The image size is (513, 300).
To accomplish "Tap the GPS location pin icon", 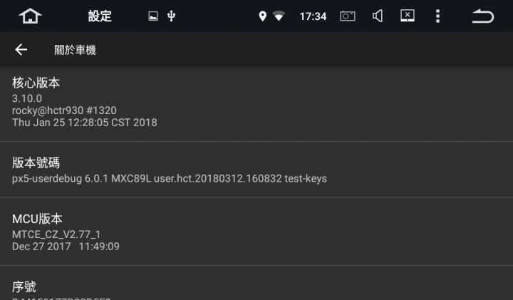I will pos(262,16).
